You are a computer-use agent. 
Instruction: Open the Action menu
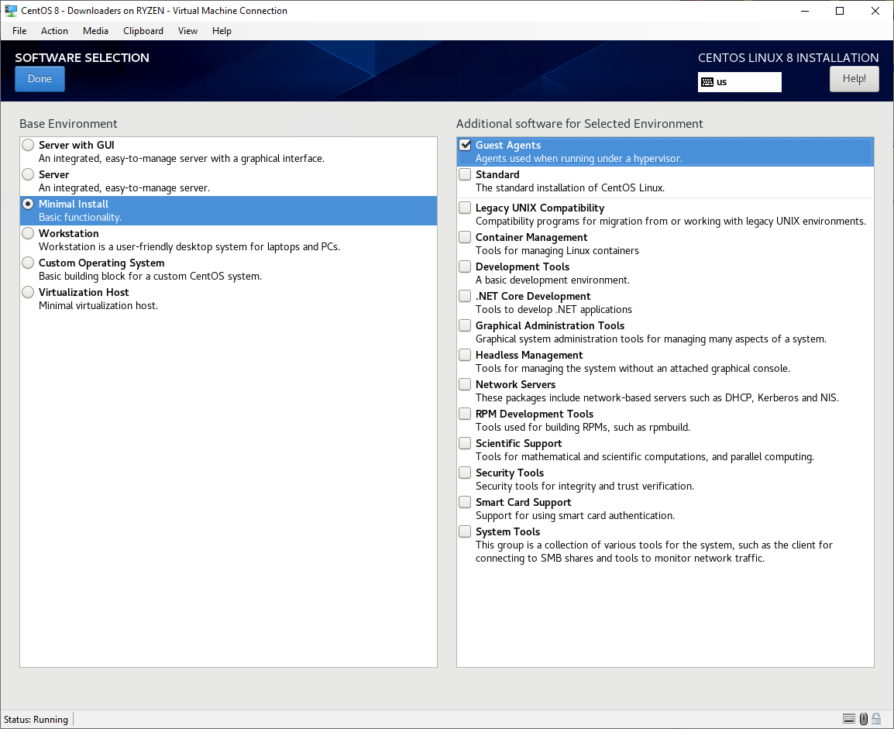[54, 31]
